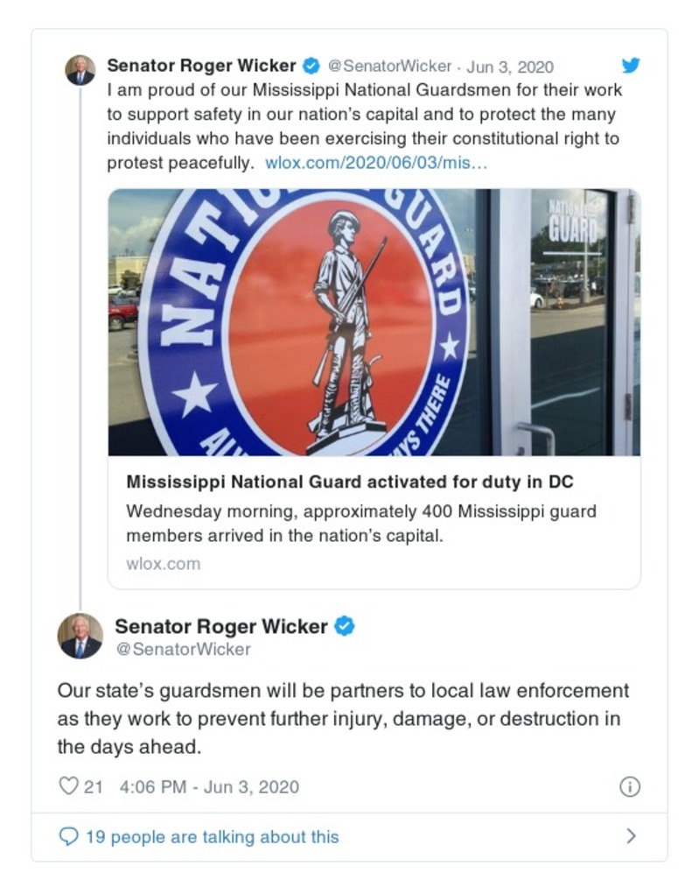
Task: Click the Jun 3, 2020 date at top
Action: coord(510,67)
